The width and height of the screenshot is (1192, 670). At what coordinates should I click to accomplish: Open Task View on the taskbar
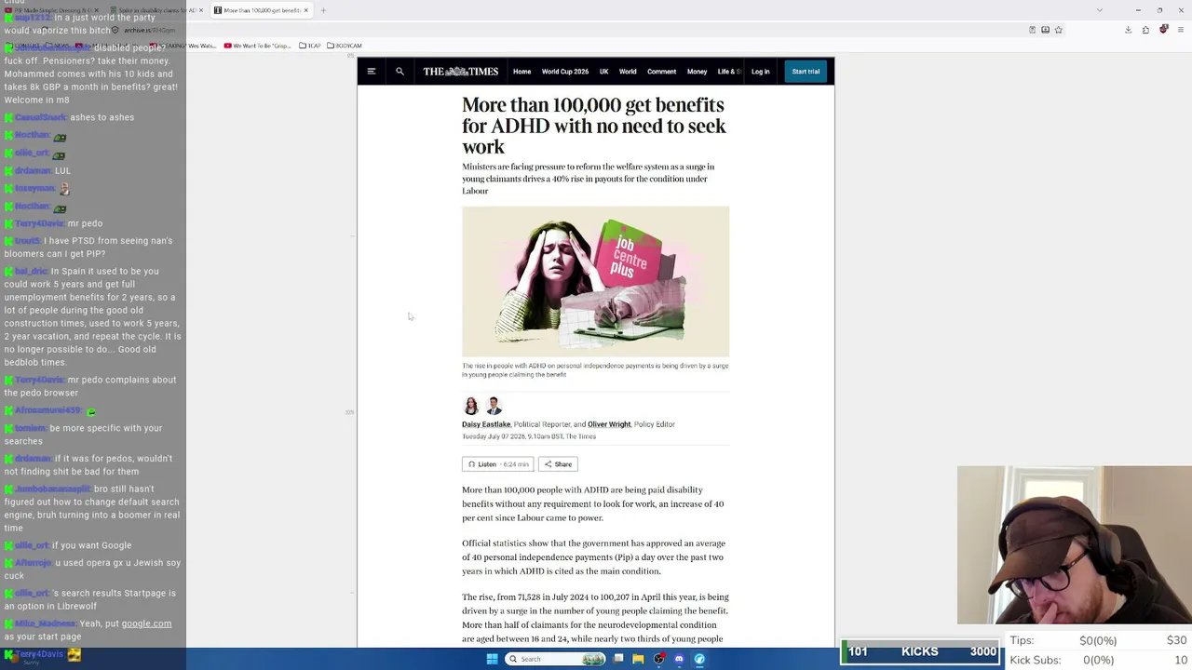click(618, 659)
